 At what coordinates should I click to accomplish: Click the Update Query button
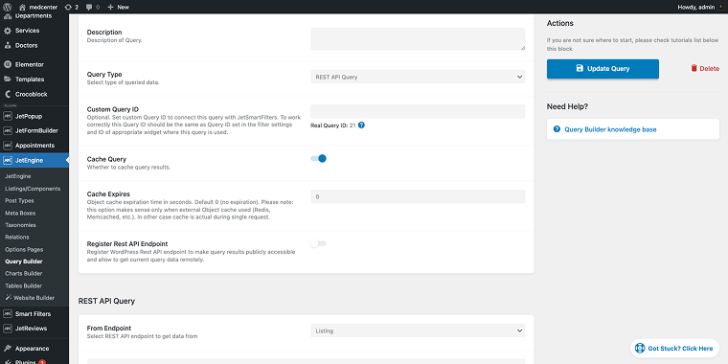click(x=603, y=69)
